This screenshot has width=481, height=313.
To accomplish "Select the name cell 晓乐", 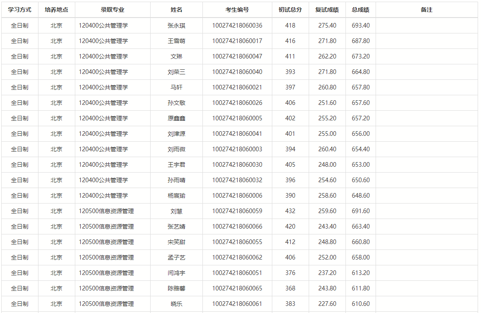I will click(x=177, y=304).
